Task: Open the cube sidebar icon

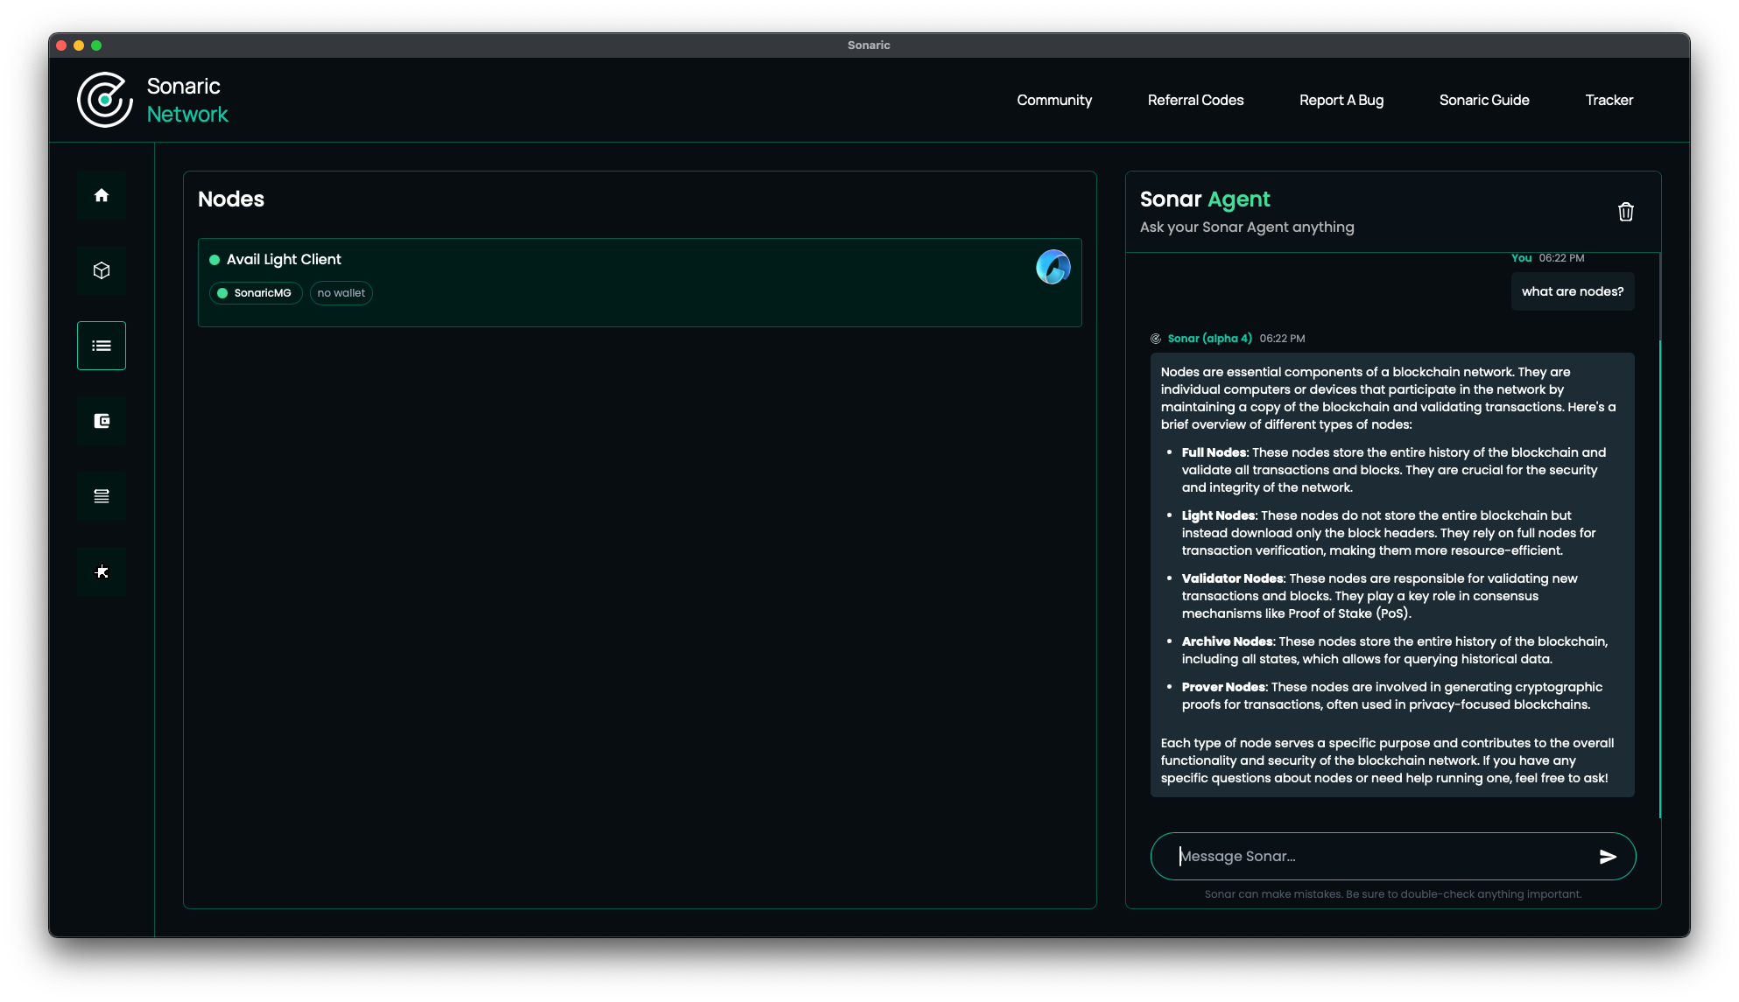Action: [102, 270]
